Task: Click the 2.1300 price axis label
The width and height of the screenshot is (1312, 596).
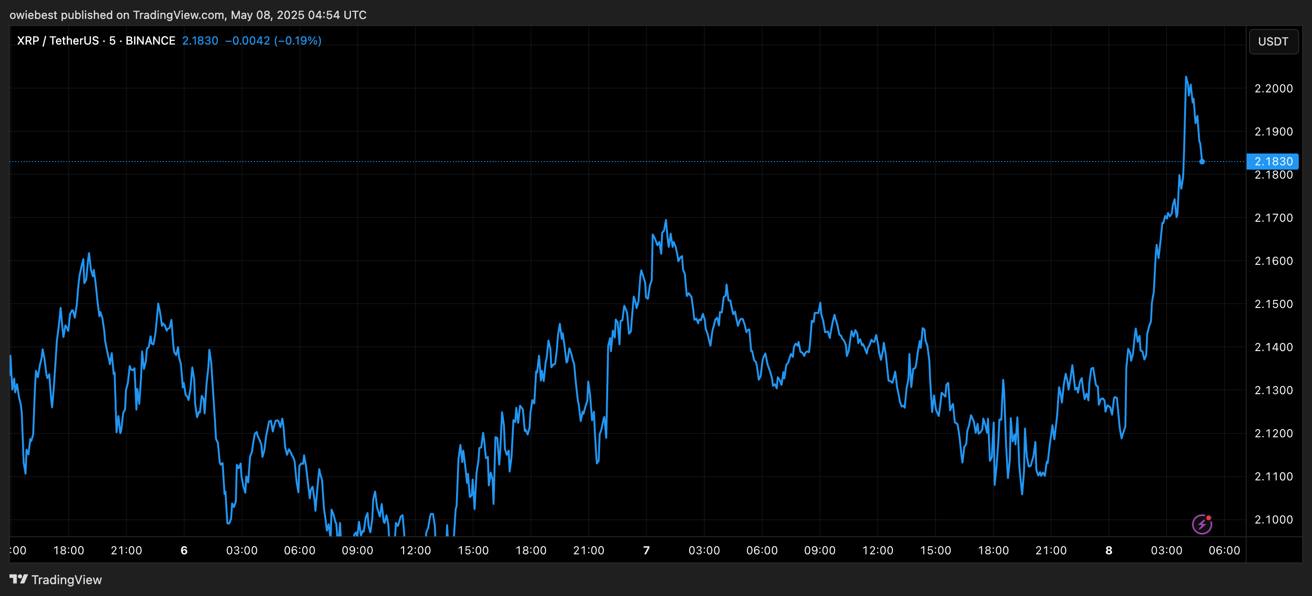Action: click(x=1273, y=390)
